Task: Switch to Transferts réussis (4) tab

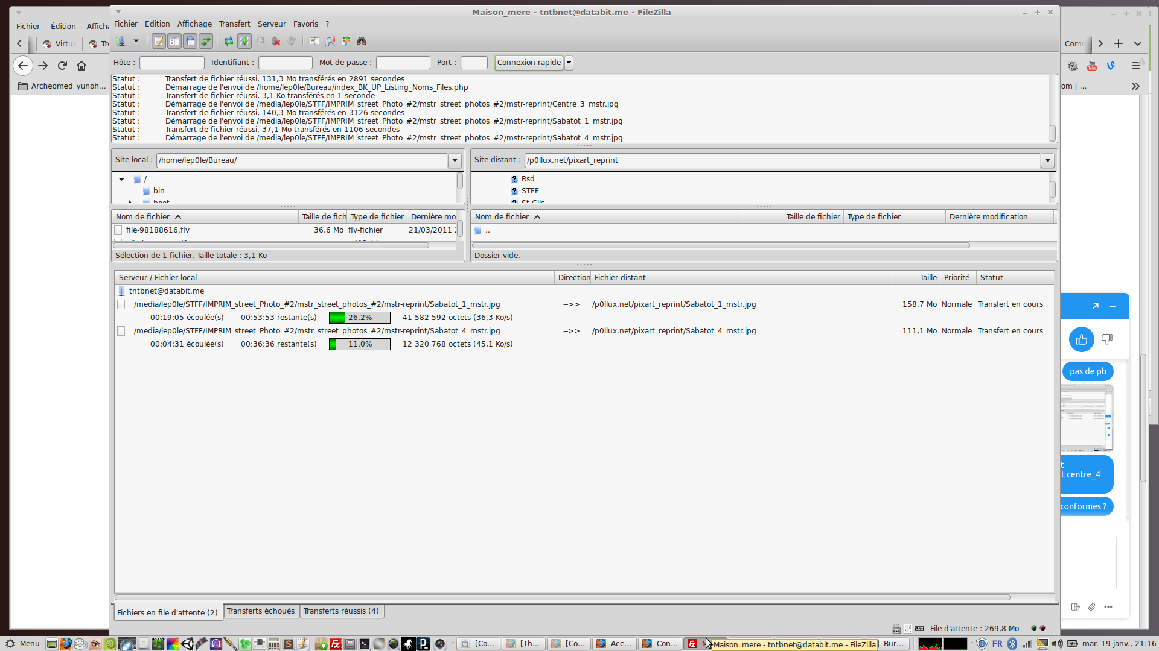Action: point(341,611)
